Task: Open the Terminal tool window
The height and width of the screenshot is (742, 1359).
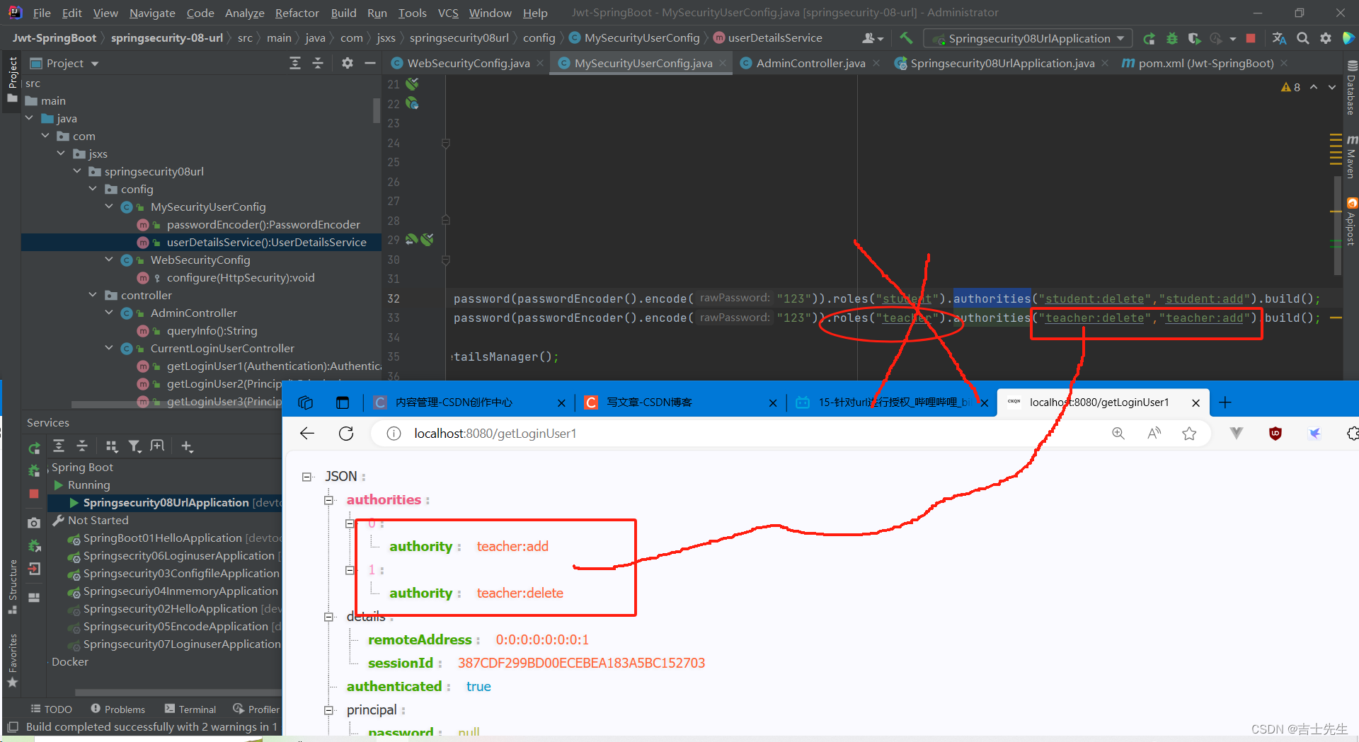Action: tap(190, 709)
